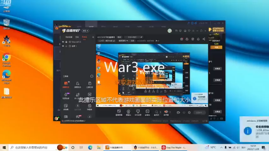
Task: Open the 视频连麦 tool in toolbox
Action: 66,96
